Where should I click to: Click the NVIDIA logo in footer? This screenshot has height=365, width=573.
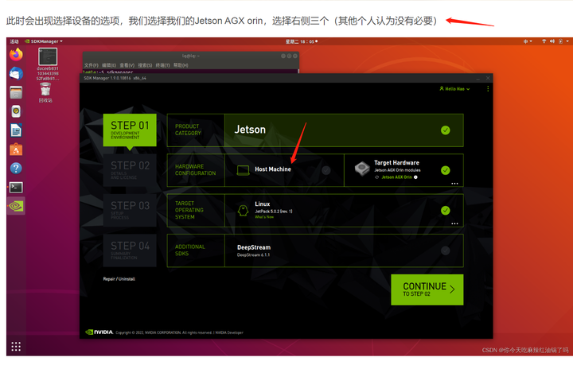coord(99,332)
